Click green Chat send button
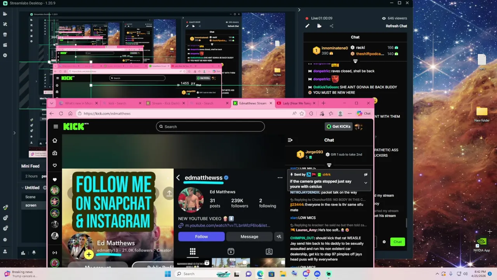 coord(398,242)
